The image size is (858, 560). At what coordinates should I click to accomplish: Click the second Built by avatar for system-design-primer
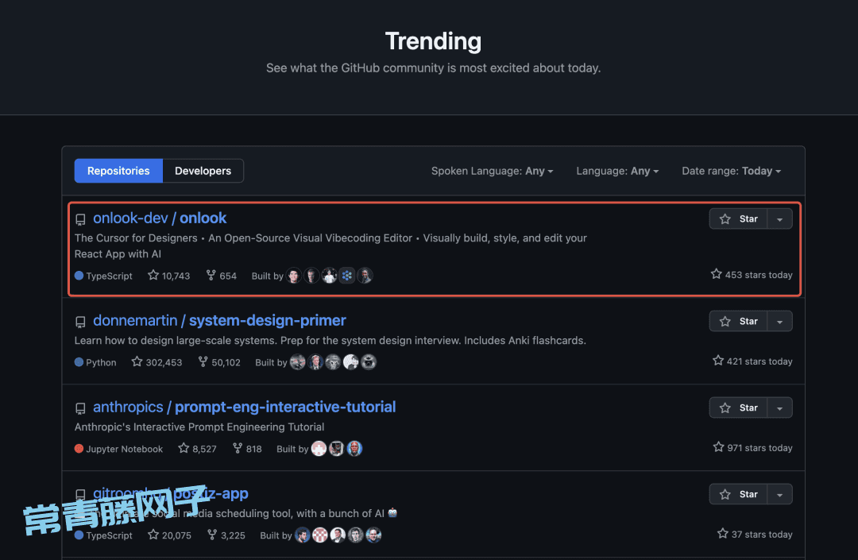tap(315, 362)
